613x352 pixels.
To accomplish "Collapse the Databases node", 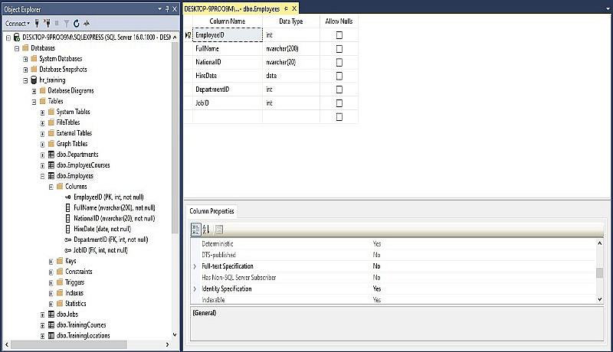I will (x=17, y=48).
